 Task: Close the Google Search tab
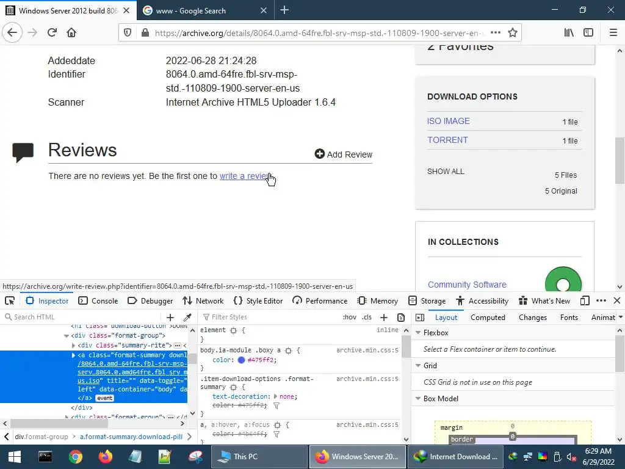pos(264,10)
